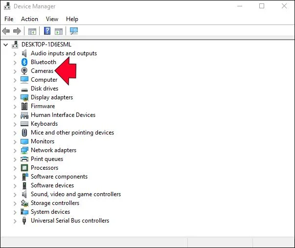Click the Forward arrow toolbar icon
Image resolution: width=295 pixels, height=248 pixels.
[x=17, y=31]
